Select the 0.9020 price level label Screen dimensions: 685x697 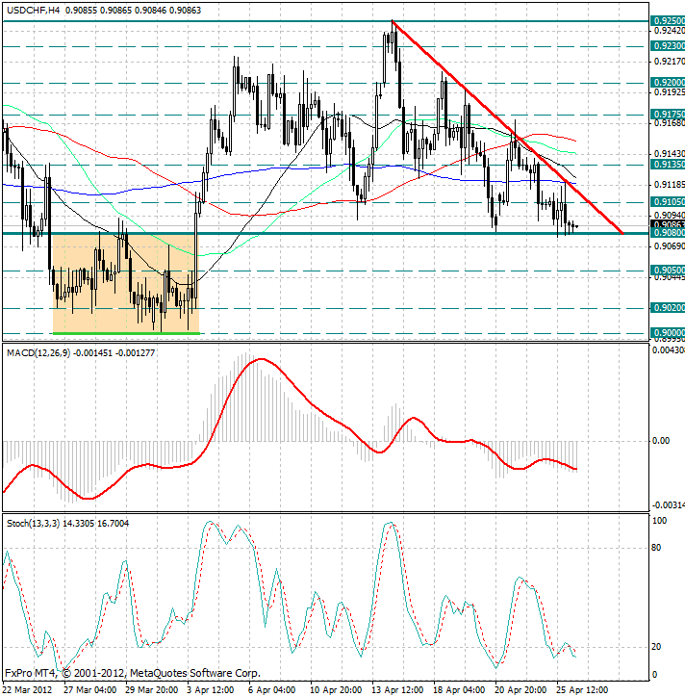(668, 308)
